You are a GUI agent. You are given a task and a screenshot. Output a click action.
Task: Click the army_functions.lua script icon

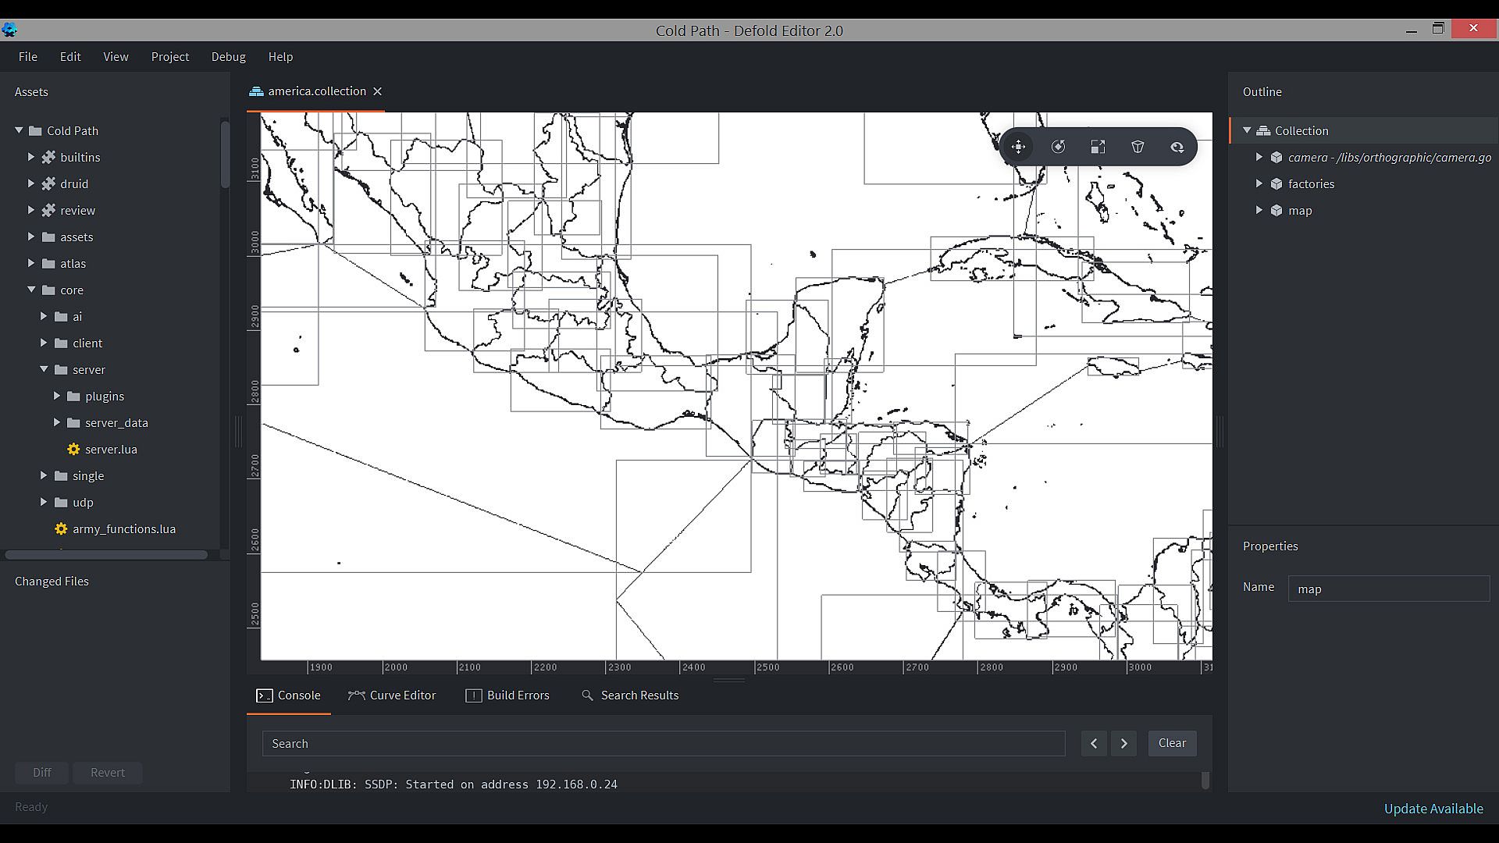click(61, 529)
